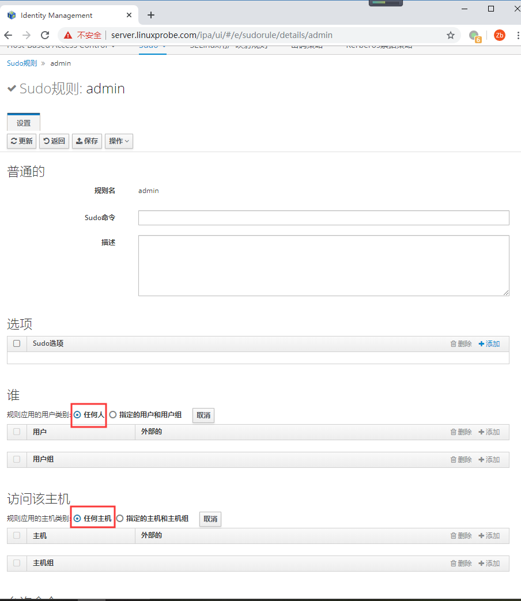The image size is (521, 601).
Task: Click the not-secure warning triangle icon
Action: [68, 35]
